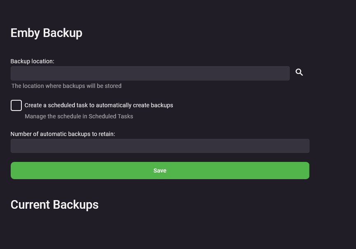This screenshot has width=356, height=249.
Task: Click the 'Create a scheduled task' label text
Action: [99, 105]
